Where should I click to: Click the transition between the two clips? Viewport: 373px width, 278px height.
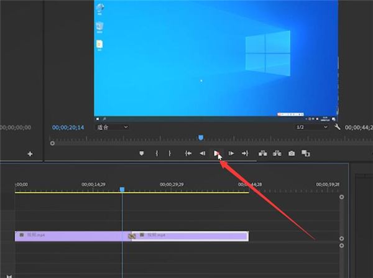132,236
